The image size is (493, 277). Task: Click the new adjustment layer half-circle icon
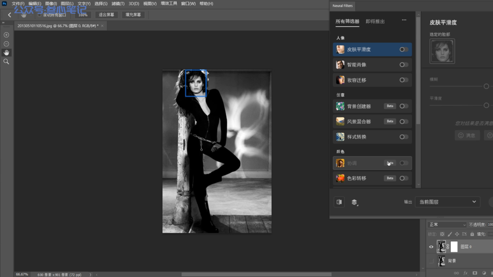pyautogui.click(x=484, y=273)
